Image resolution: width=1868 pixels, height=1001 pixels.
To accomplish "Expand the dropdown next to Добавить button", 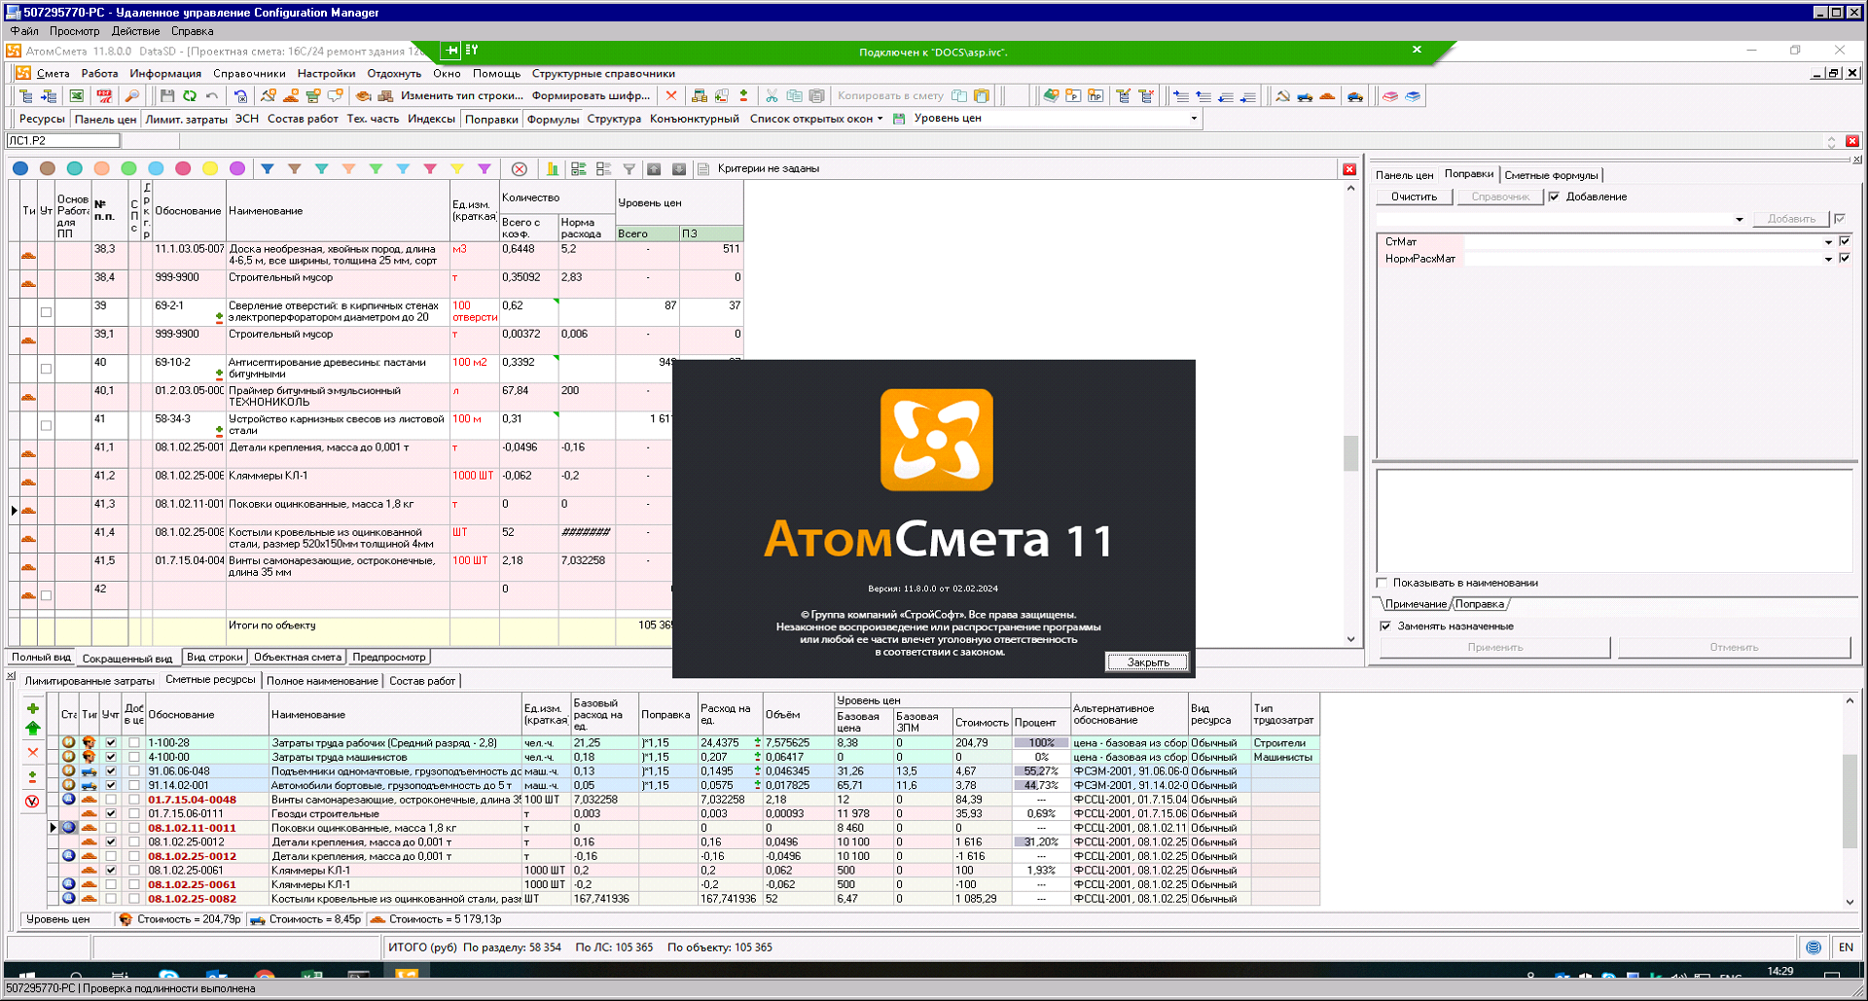I will click(x=1739, y=220).
